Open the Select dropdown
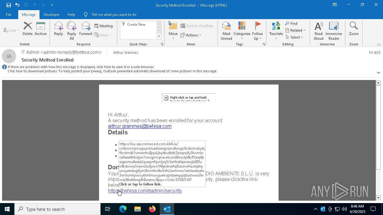This screenshot has height=215, width=383. click(294, 37)
